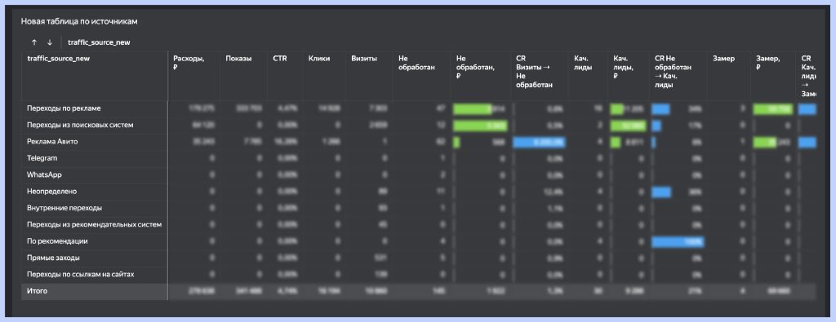Click the Клики column header
The width and height of the screenshot is (836, 322).
point(319,59)
